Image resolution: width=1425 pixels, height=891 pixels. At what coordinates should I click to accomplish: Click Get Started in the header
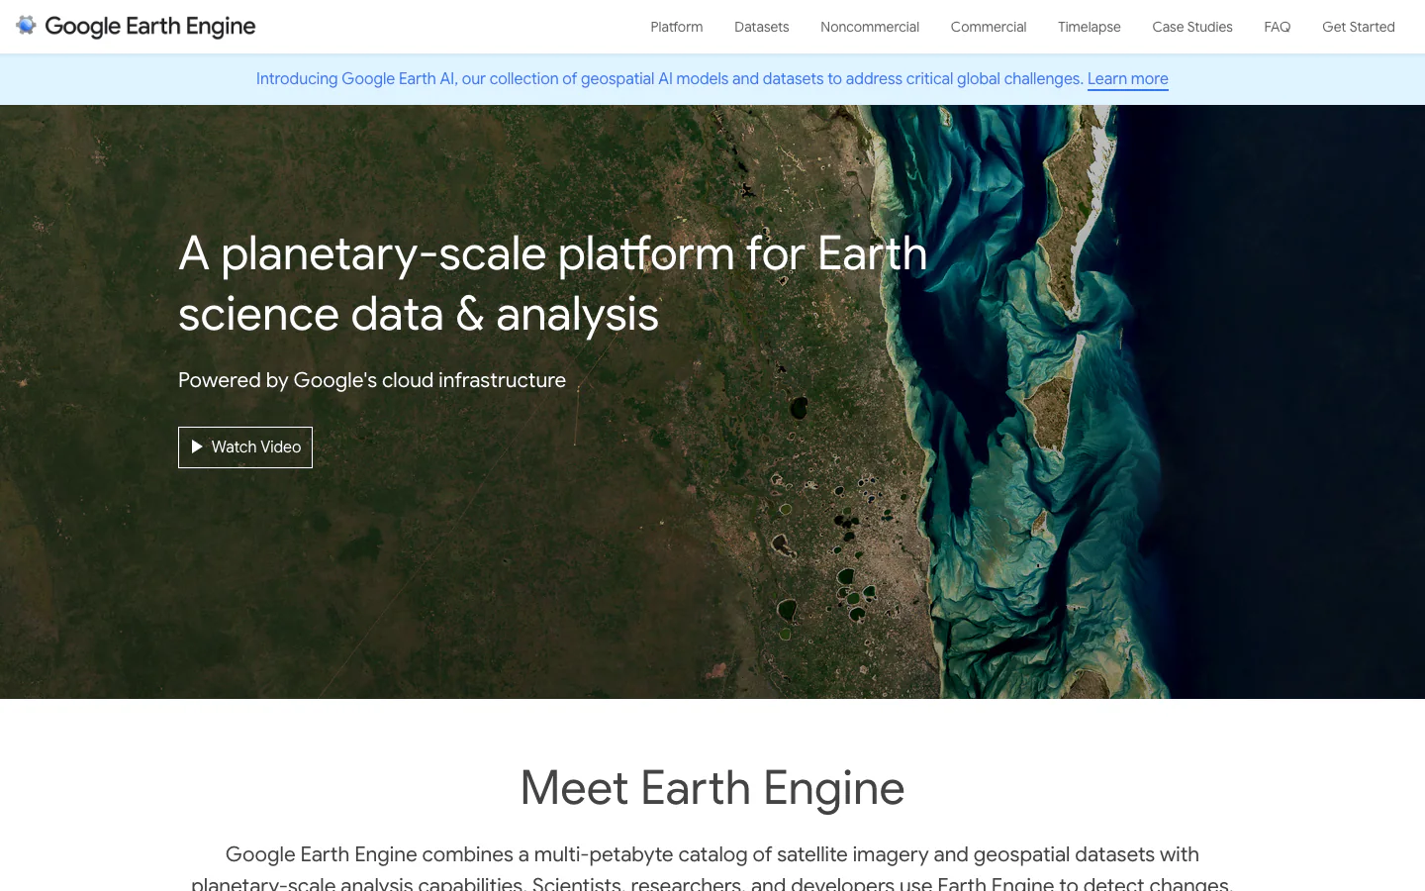pyautogui.click(x=1359, y=27)
